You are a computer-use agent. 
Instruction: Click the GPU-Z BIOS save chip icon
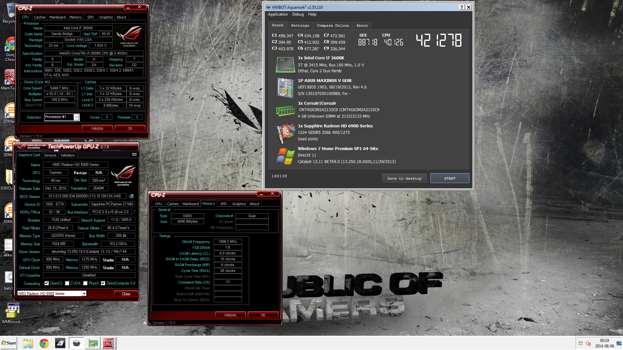(131, 196)
